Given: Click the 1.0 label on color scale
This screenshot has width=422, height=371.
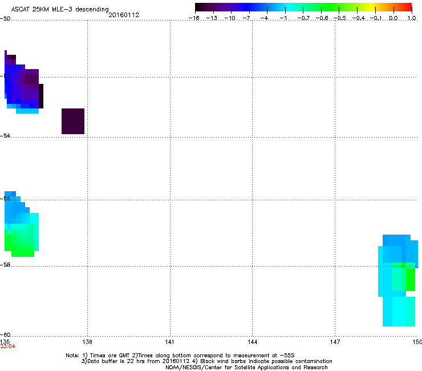Looking at the screenshot, I should click(412, 18).
